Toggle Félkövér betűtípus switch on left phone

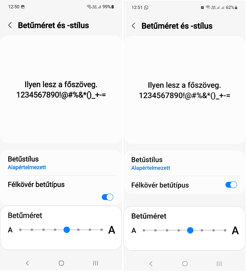pos(107,197)
